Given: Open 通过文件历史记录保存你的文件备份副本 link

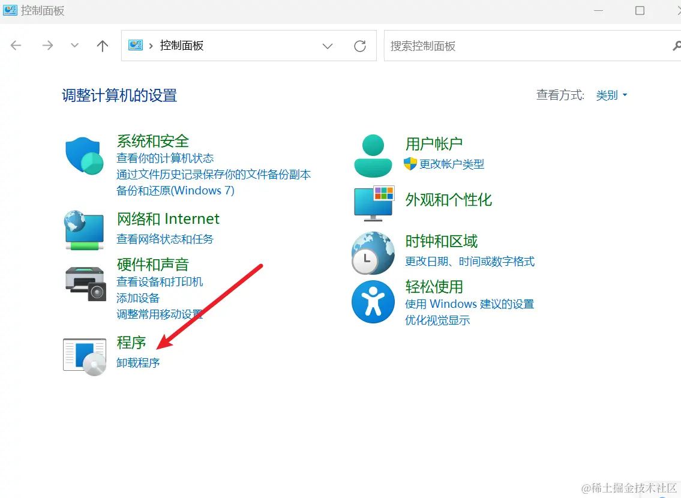Looking at the screenshot, I should point(214,175).
